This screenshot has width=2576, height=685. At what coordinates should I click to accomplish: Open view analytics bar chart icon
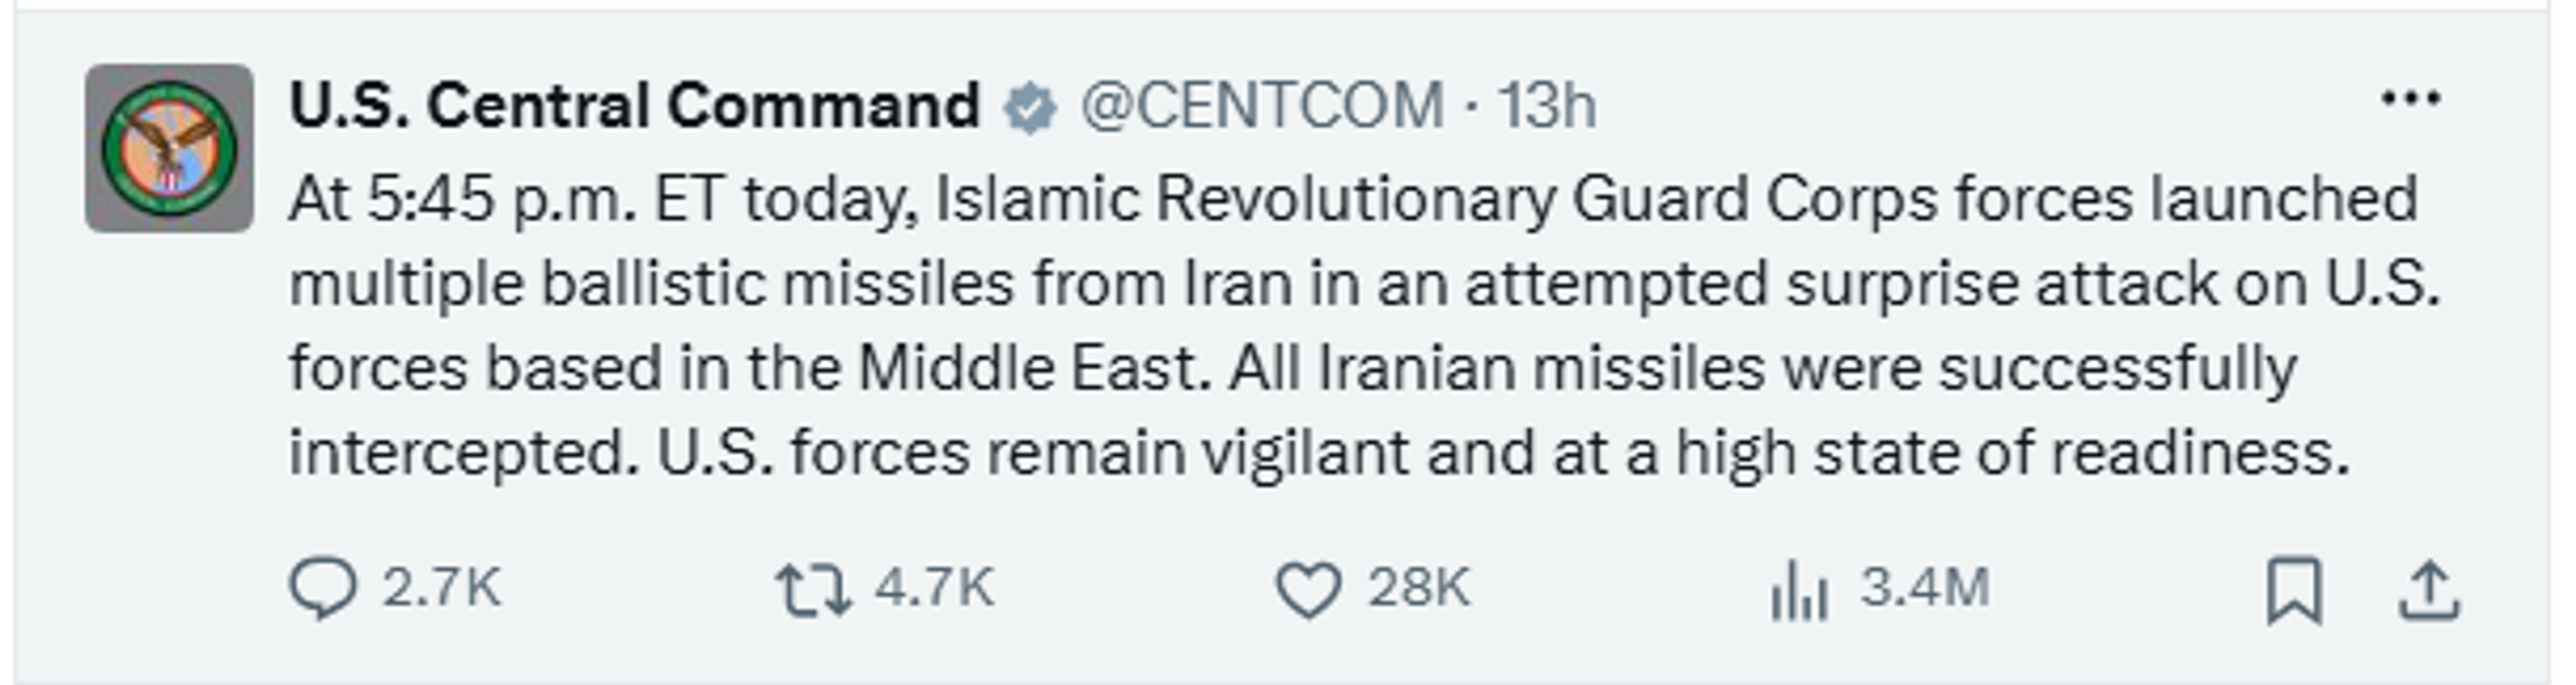tap(1798, 589)
